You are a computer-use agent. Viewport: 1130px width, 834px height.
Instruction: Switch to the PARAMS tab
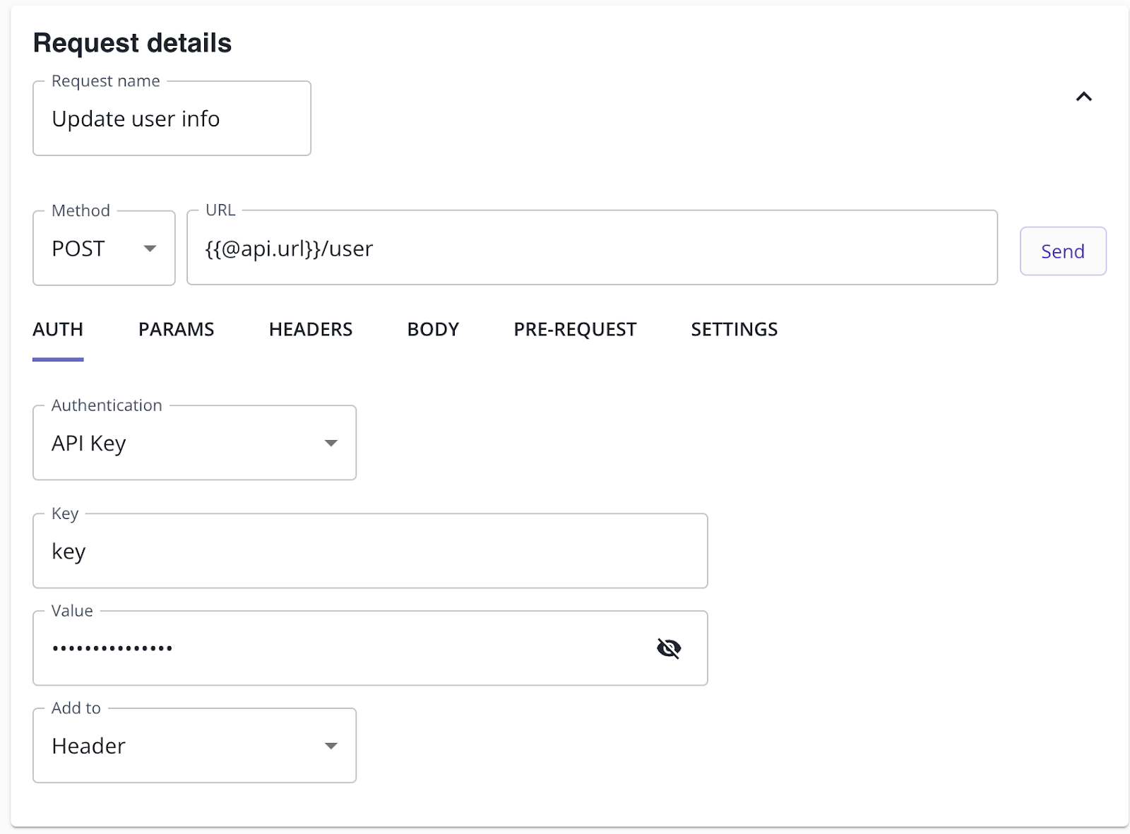(176, 330)
